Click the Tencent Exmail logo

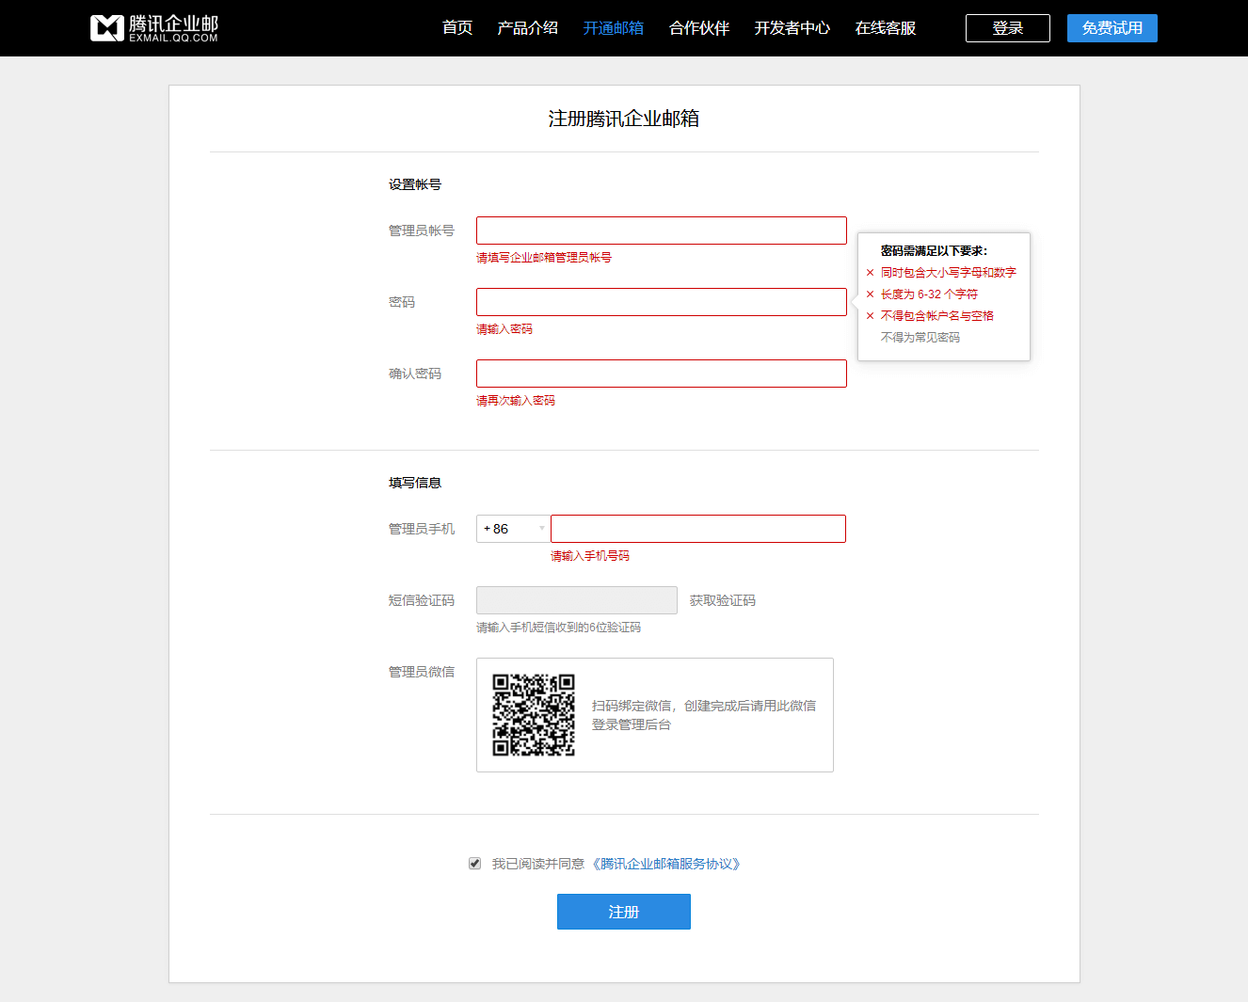point(154,28)
